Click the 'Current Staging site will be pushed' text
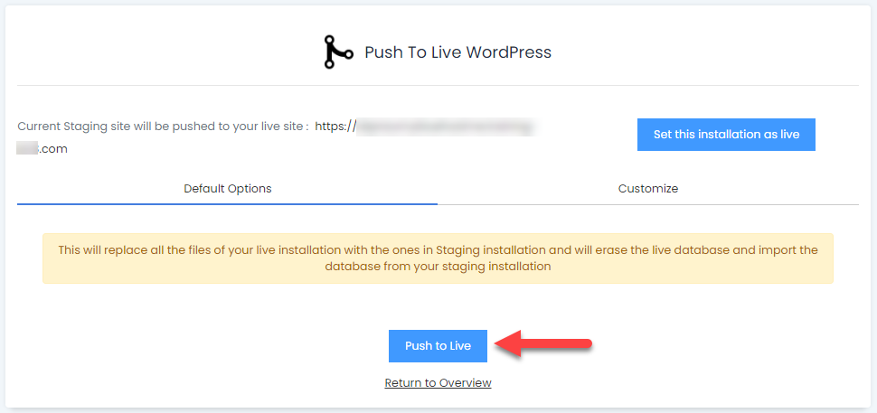Viewport: 877px width, 413px height. (x=163, y=127)
